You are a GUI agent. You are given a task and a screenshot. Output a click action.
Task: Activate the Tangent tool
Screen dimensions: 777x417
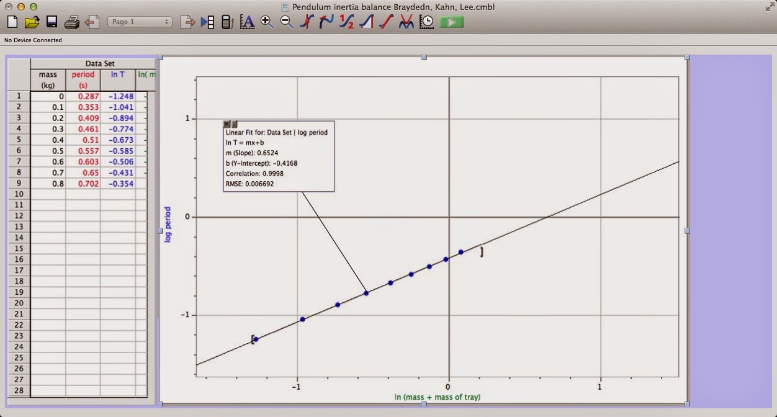tap(325, 21)
